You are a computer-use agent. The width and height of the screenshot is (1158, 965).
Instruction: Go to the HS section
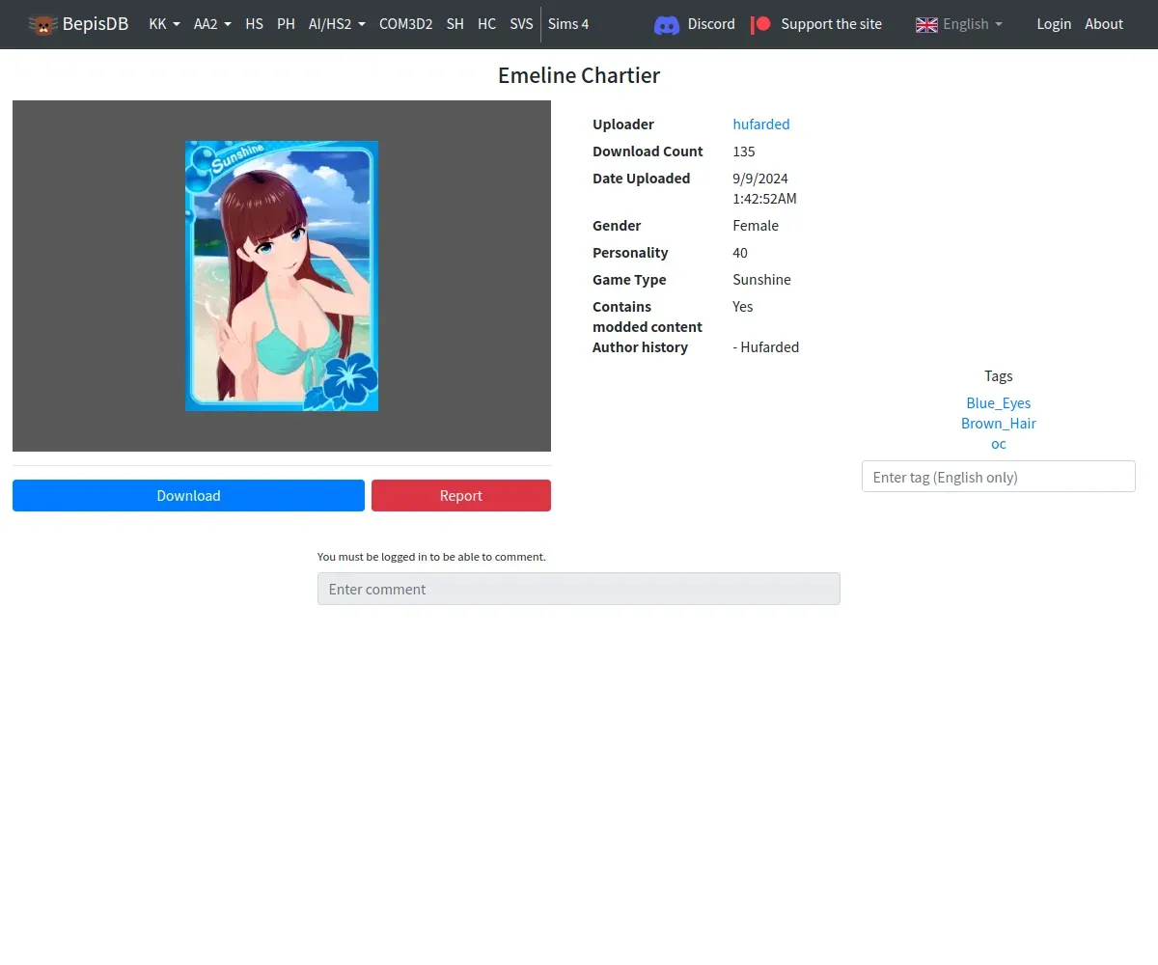pyautogui.click(x=254, y=24)
